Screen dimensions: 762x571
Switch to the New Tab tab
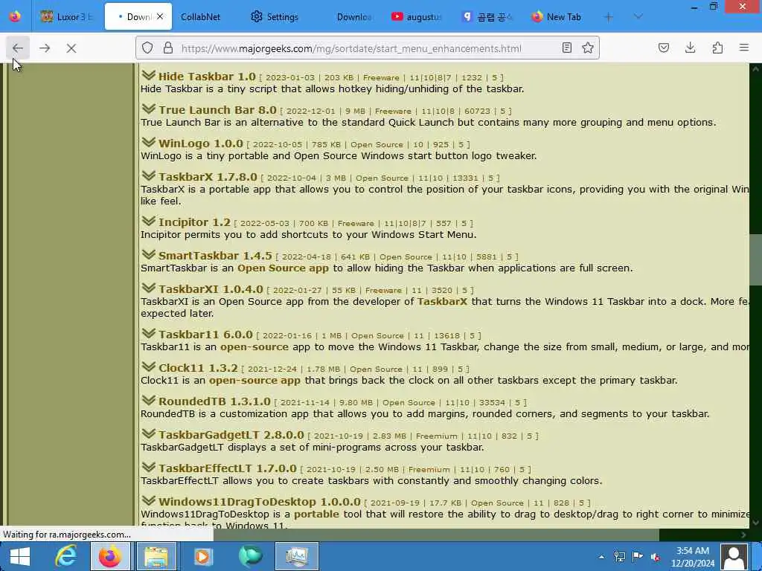click(557, 16)
